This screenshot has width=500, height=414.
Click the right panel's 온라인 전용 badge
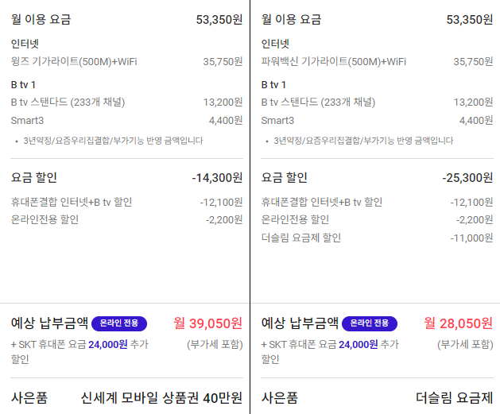click(370, 323)
